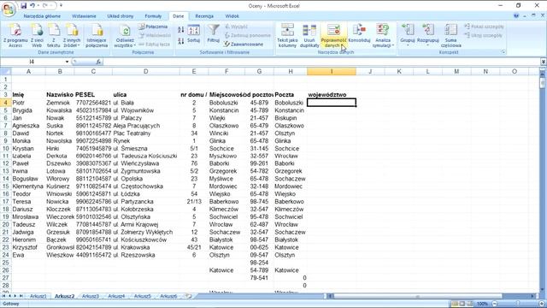The width and height of the screenshot is (547, 308).
Task: Open the Konspekt dialog launcher
Action: tap(503, 52)
